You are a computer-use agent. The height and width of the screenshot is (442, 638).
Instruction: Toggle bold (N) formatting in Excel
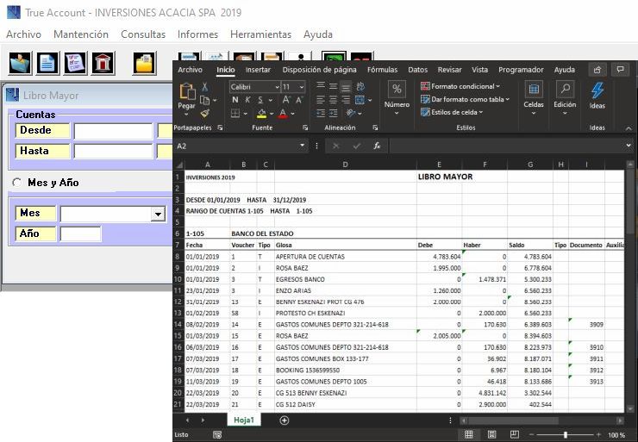pyautogui.click(x=235, y=100)
